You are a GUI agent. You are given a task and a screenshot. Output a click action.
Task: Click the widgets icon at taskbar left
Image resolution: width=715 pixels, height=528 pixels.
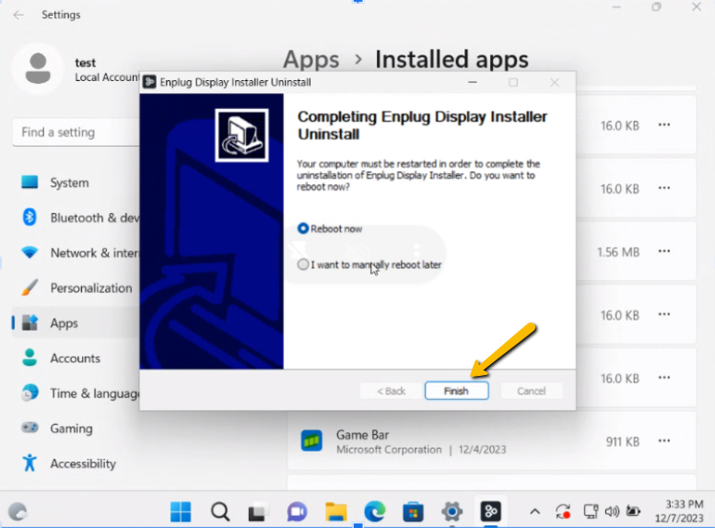point(18,512)
